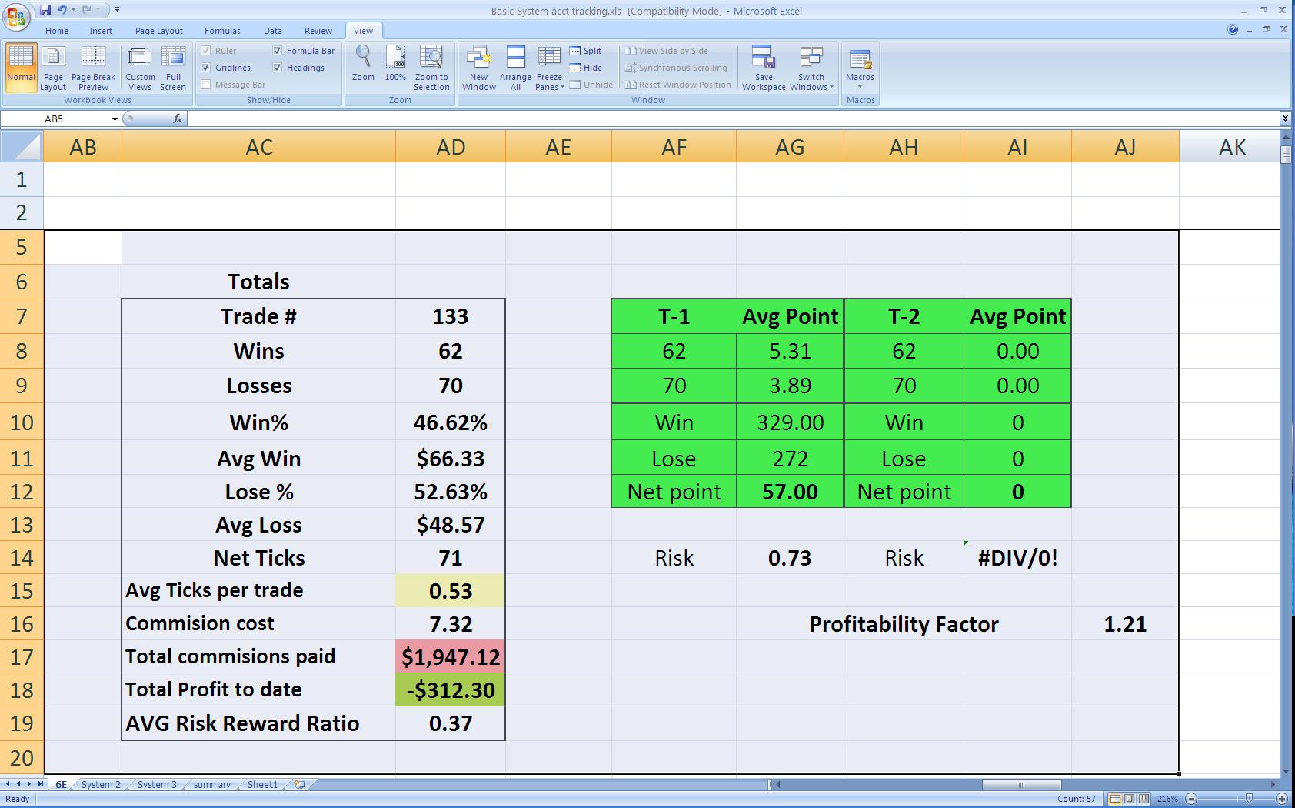Open the Switch Windows dropdown

point(811,68)
